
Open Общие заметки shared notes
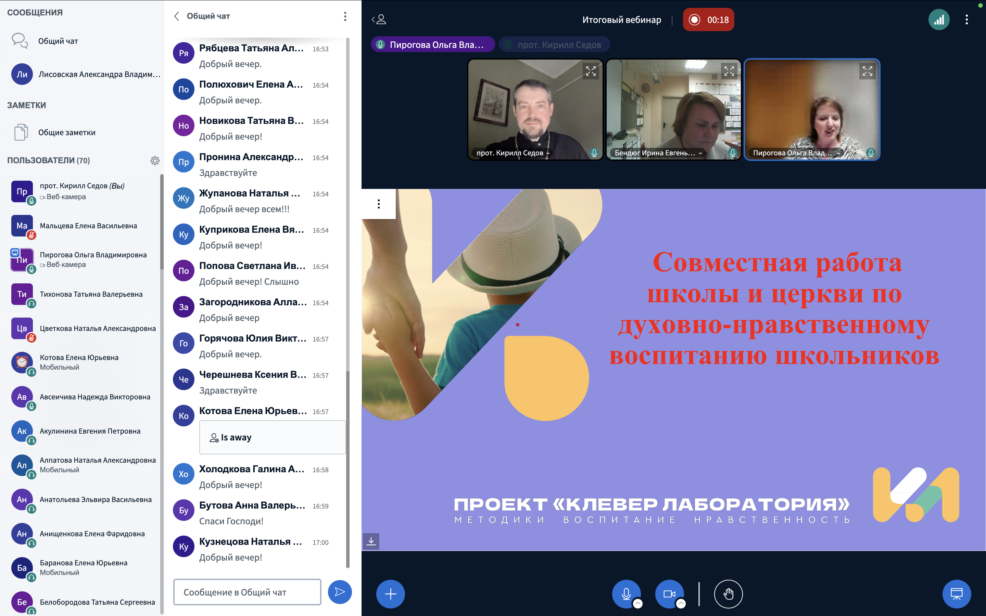click(67, 132)
